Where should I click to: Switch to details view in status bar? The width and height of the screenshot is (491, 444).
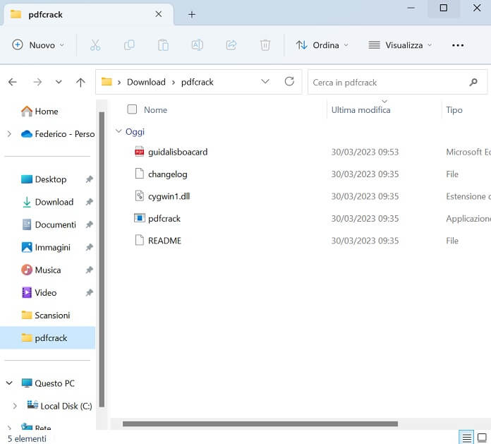(x=466, y=438)
